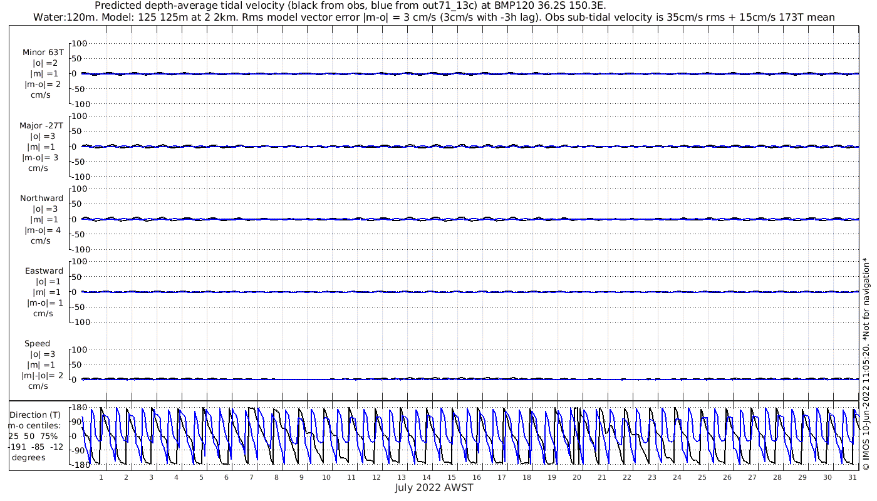
Task: Click day tick label '10' on x-axis
Action: click(x=326, y=477)
